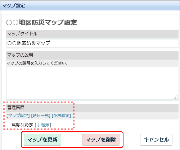Click blank gap between update and delete buttons

click(x=72, y=140)
